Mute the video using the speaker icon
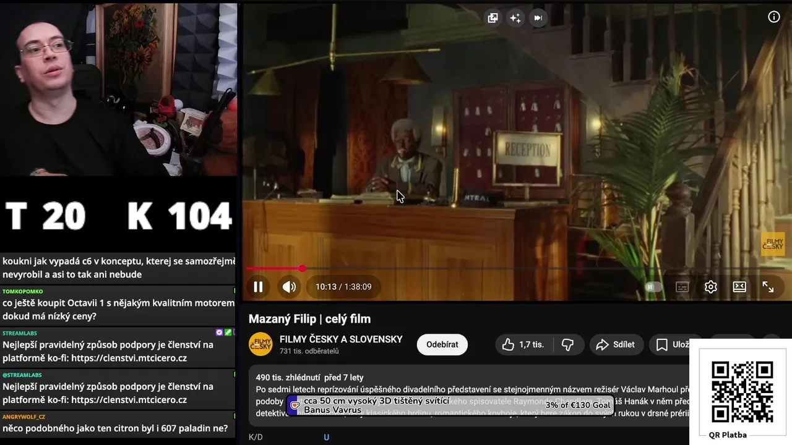 pos(289,287)
